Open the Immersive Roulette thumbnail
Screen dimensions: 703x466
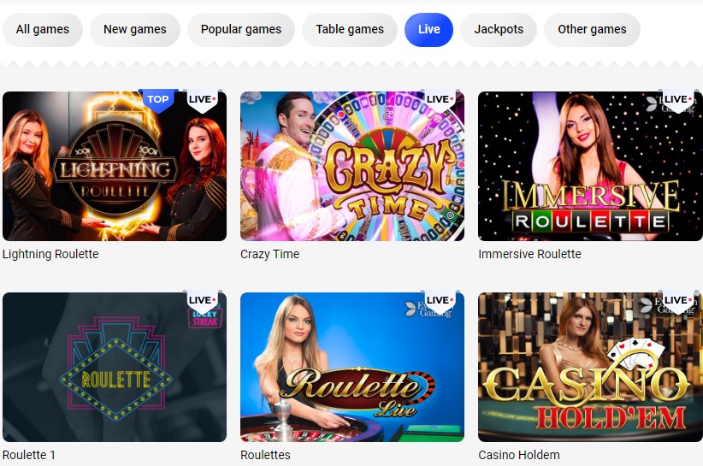(x=590, y=166)
